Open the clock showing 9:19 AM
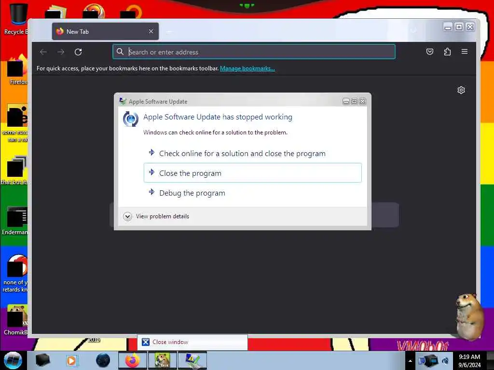 tap(469, 360)
